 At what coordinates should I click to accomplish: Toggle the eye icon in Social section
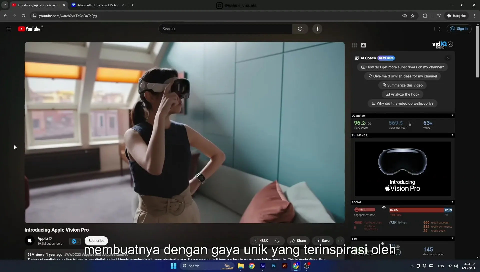coord(384,207)
